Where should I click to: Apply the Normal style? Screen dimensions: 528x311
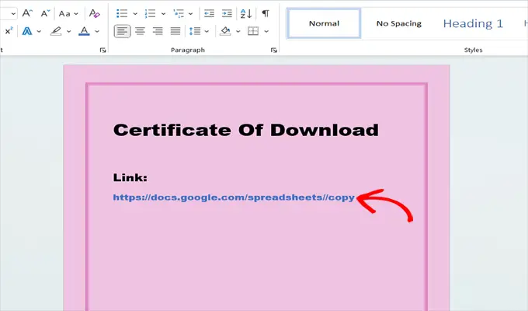click(x=324, y=23)
